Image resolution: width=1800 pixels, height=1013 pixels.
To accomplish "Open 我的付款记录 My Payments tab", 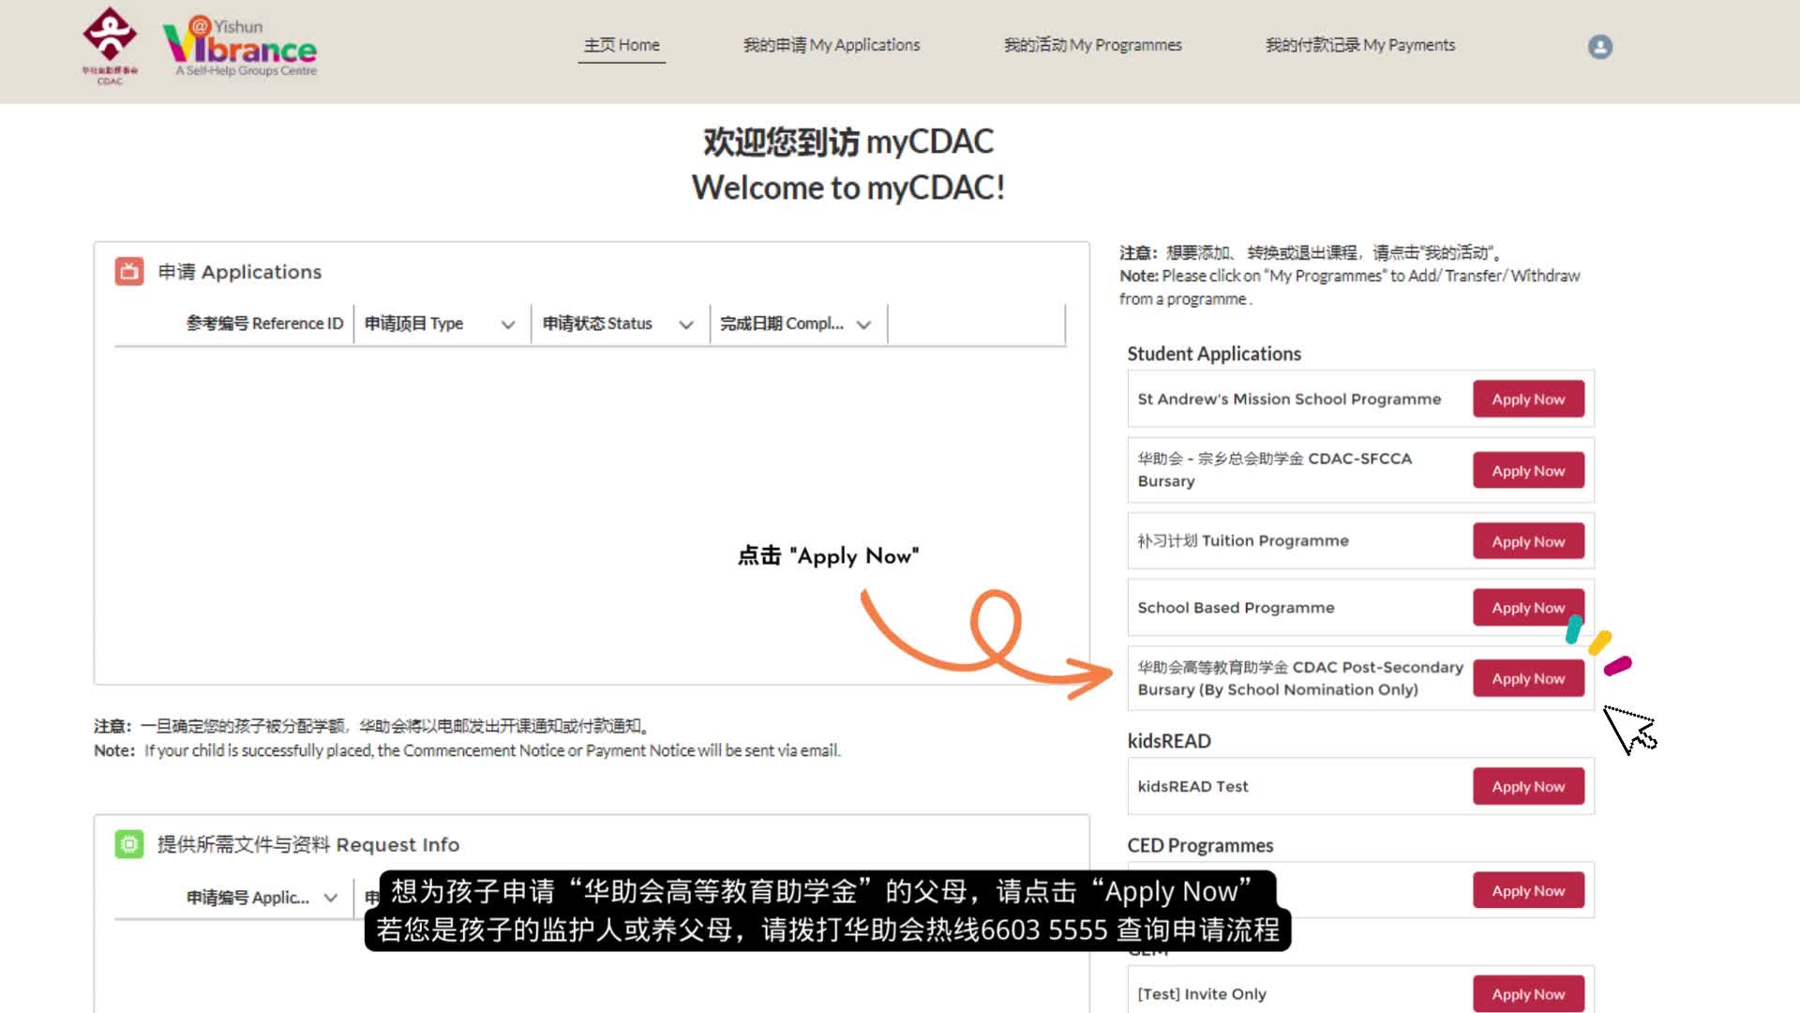I will (1360, 45).
